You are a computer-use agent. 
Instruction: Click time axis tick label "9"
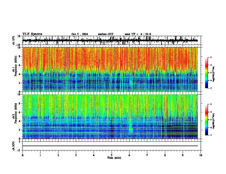183,155
